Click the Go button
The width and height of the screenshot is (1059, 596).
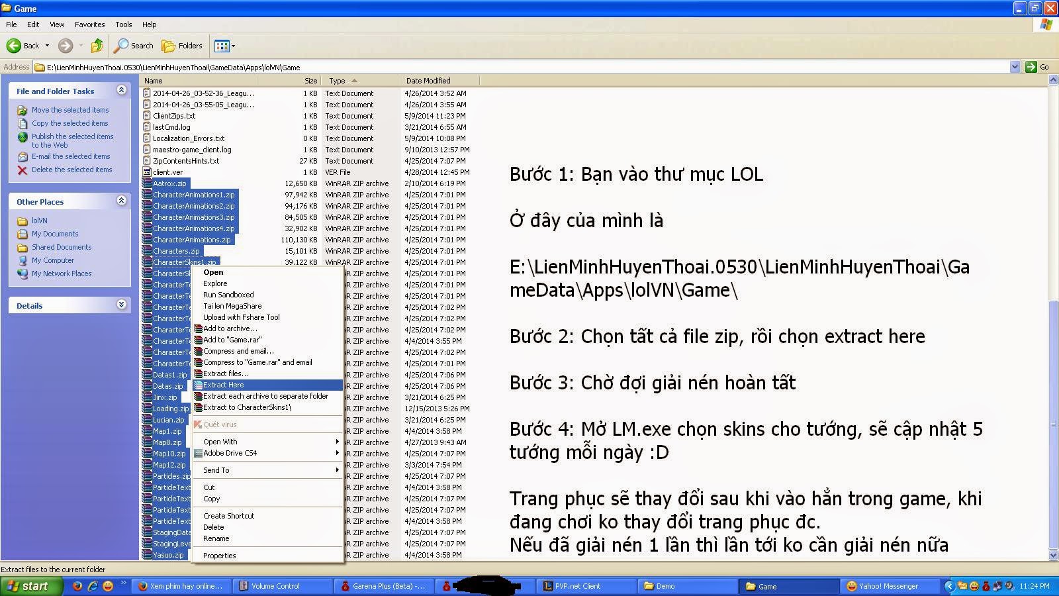point(1038,67)
